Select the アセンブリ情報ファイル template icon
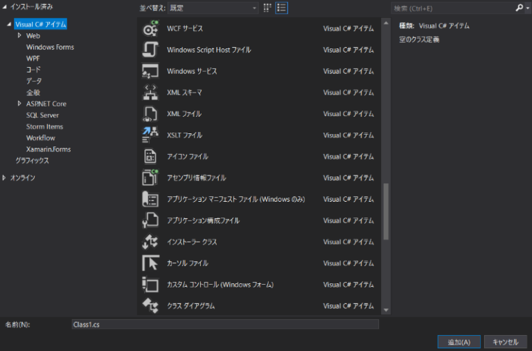The width and height of the screenshot is (532, 351). pyautogui.click(x=150, y=178)
